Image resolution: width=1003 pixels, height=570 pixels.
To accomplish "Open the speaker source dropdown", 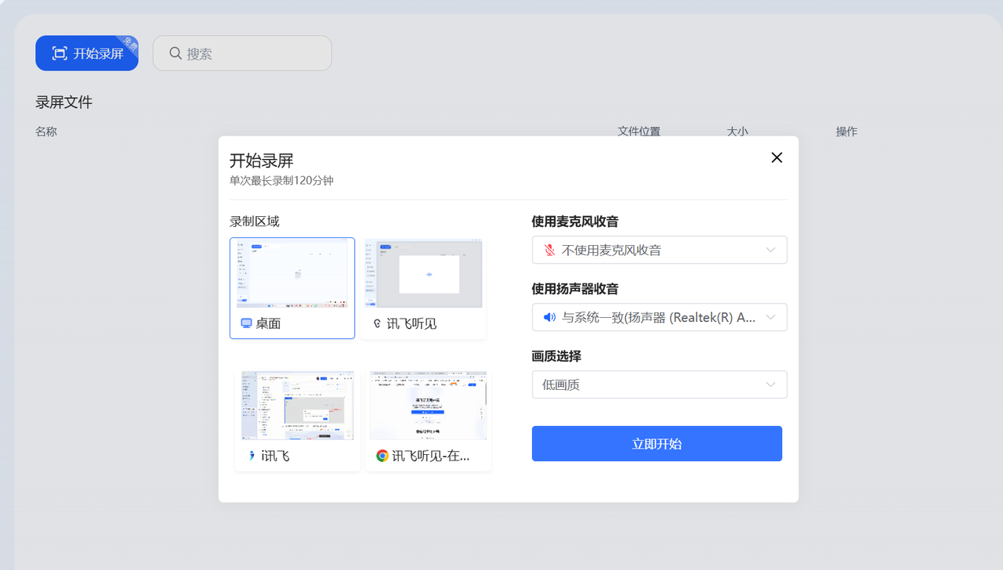I will [770, 317].
